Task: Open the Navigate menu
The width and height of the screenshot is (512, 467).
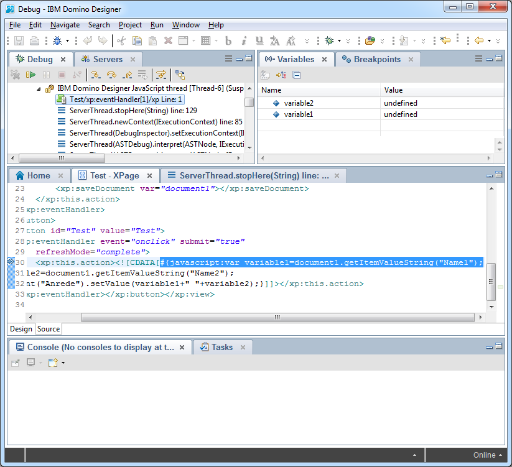Action: pyautogui.click(x=65, y=25)
